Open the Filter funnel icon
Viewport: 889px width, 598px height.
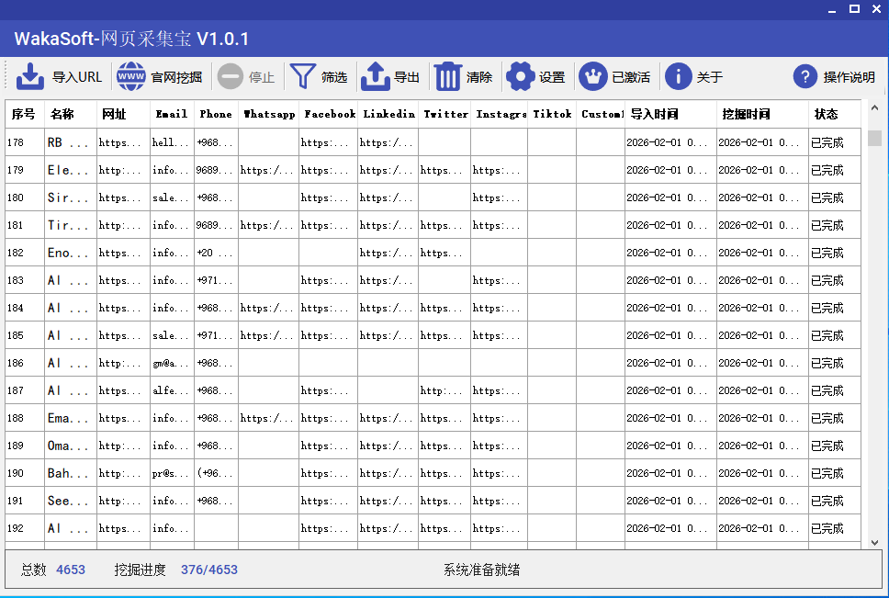point(301,77)
